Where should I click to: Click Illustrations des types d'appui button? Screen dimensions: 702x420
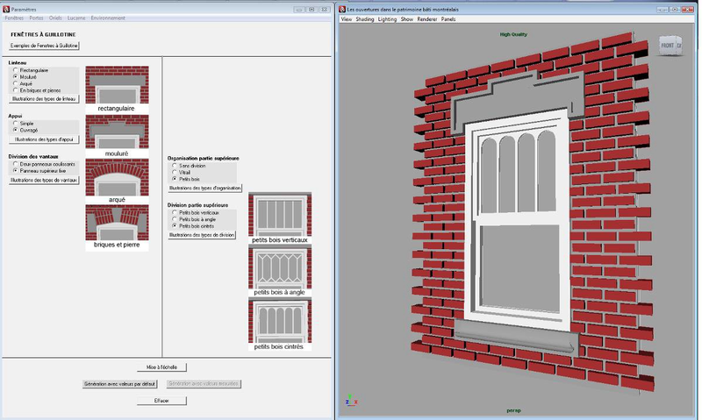pyautogui.click(x=44, y=139)
